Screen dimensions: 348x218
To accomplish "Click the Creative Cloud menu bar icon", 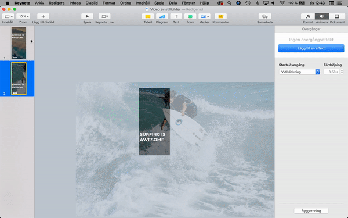I will pos(220,3).
